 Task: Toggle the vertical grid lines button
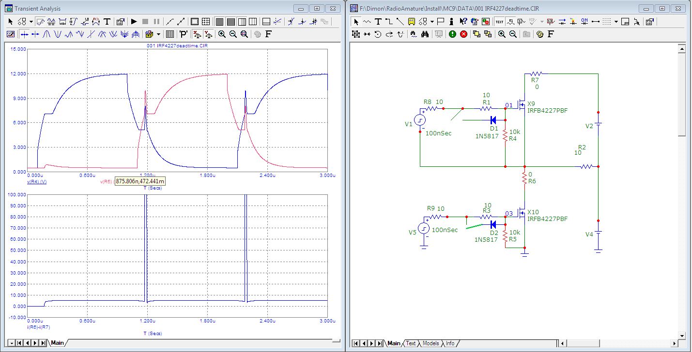click(x=219, y=21)
